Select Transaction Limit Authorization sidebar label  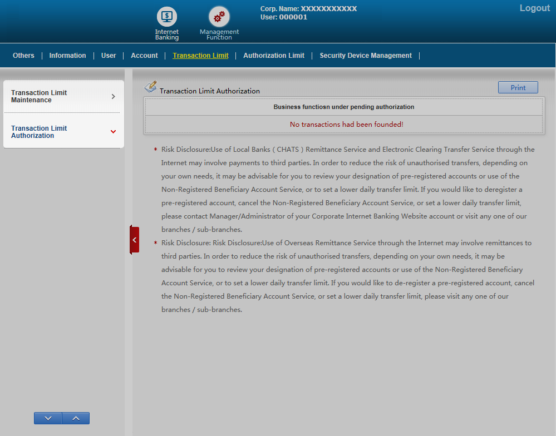(x=39, y=132)
